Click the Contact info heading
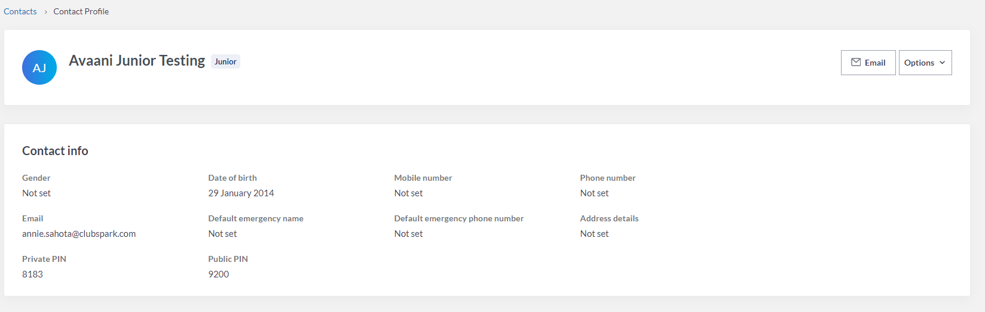The width and height of the screenshot is (985, 312). click(x=55, y=151)
